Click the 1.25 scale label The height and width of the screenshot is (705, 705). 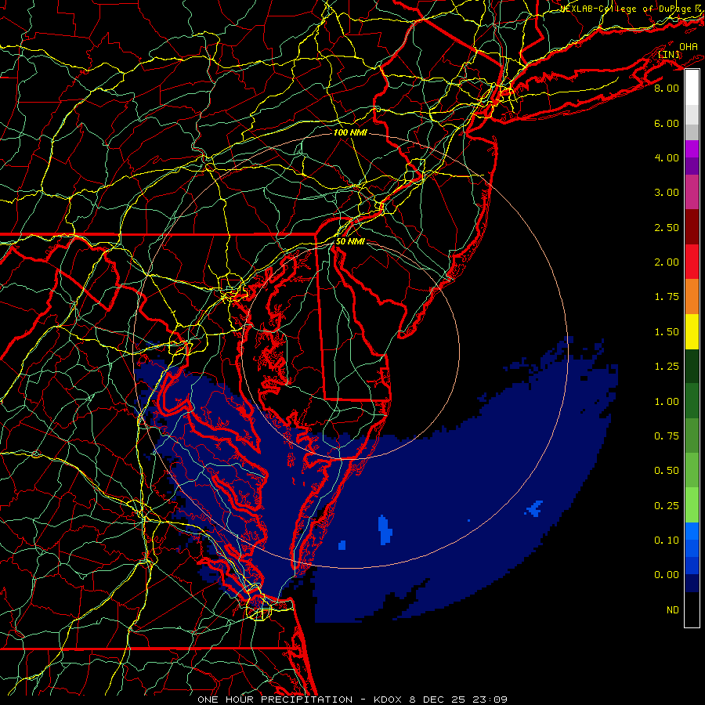(667, 367)
